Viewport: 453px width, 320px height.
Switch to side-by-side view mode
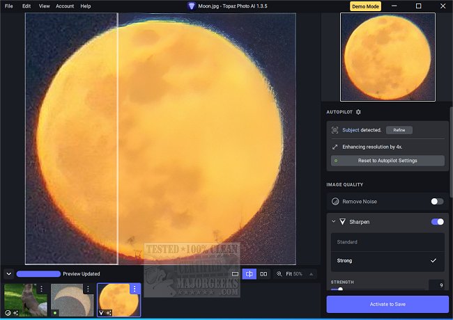click(263, 274)
